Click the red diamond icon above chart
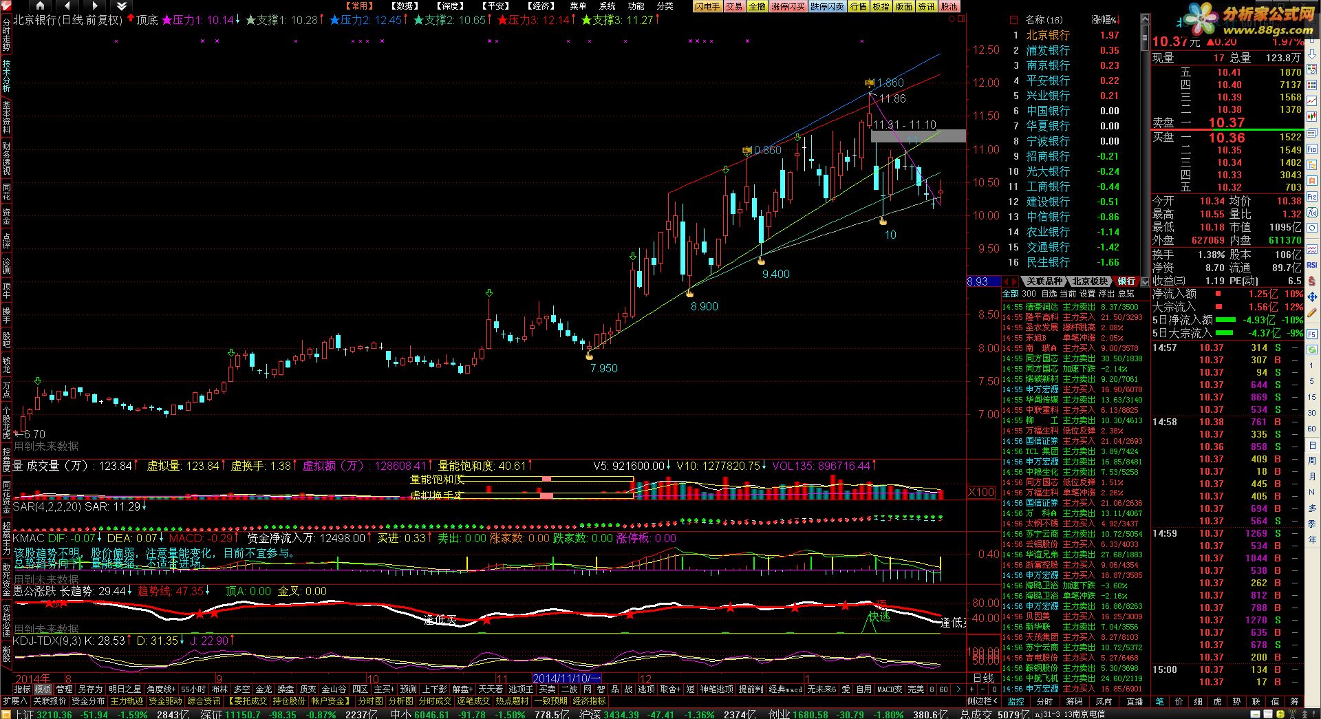 [x=952, y=19]
